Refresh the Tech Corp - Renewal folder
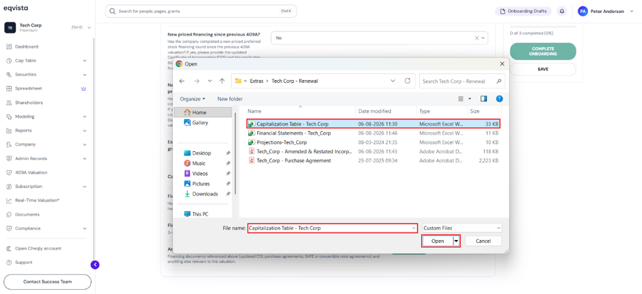This screenshot has height=294, width=642. click(407, 81)
